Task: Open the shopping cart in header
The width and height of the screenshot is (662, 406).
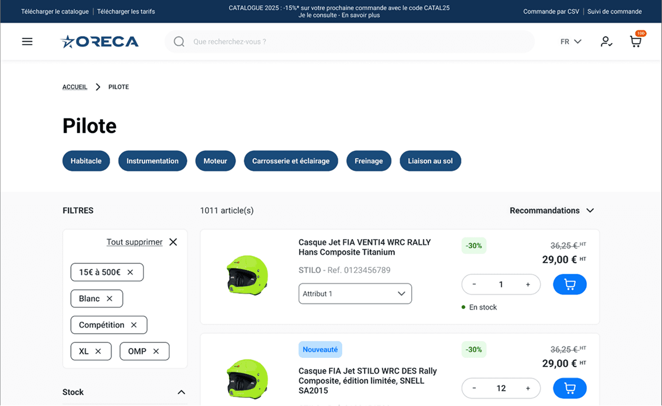Action: coord(636,41)
